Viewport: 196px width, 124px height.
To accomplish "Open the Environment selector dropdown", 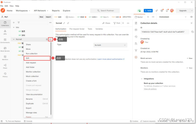I will click(173, 17).
